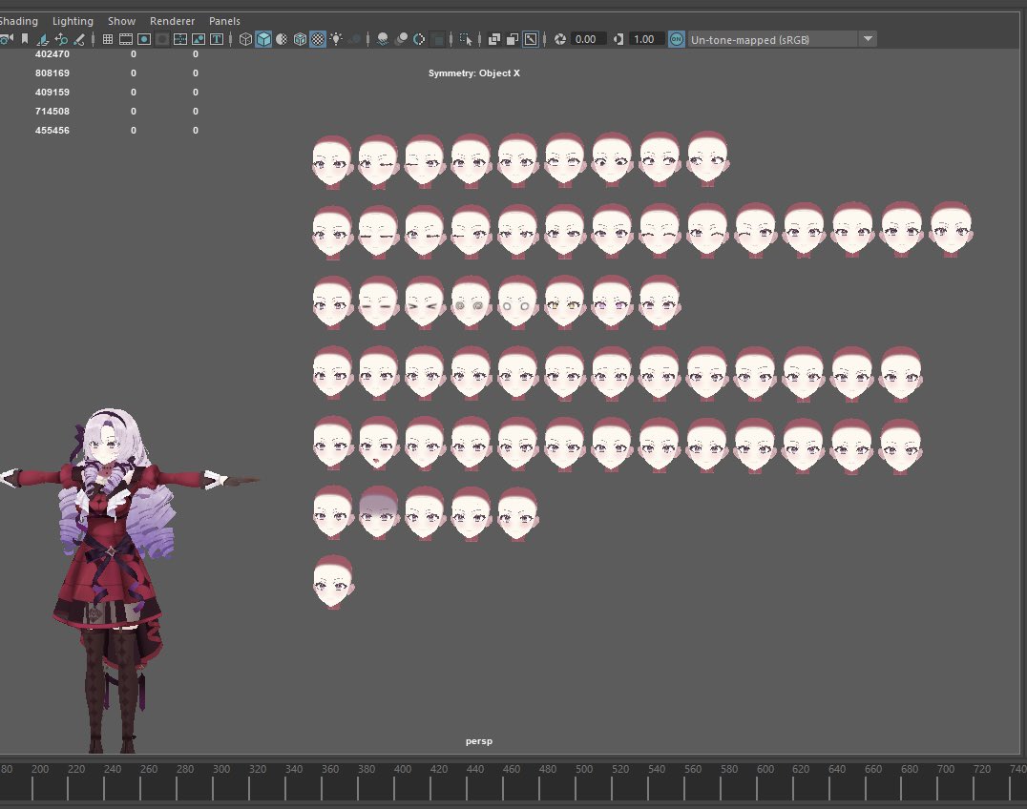Activate the 2D Pan/Zoom tool

pos(61,39)
